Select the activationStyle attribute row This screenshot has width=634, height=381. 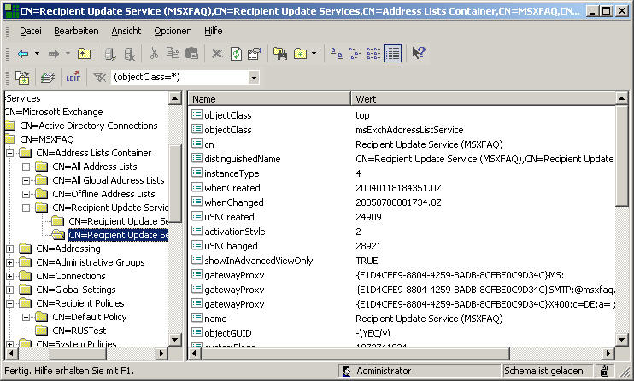tap(402, 232)
